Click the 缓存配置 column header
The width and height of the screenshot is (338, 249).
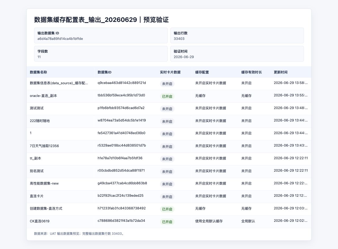pyautogui.click(x=215, y=72)
